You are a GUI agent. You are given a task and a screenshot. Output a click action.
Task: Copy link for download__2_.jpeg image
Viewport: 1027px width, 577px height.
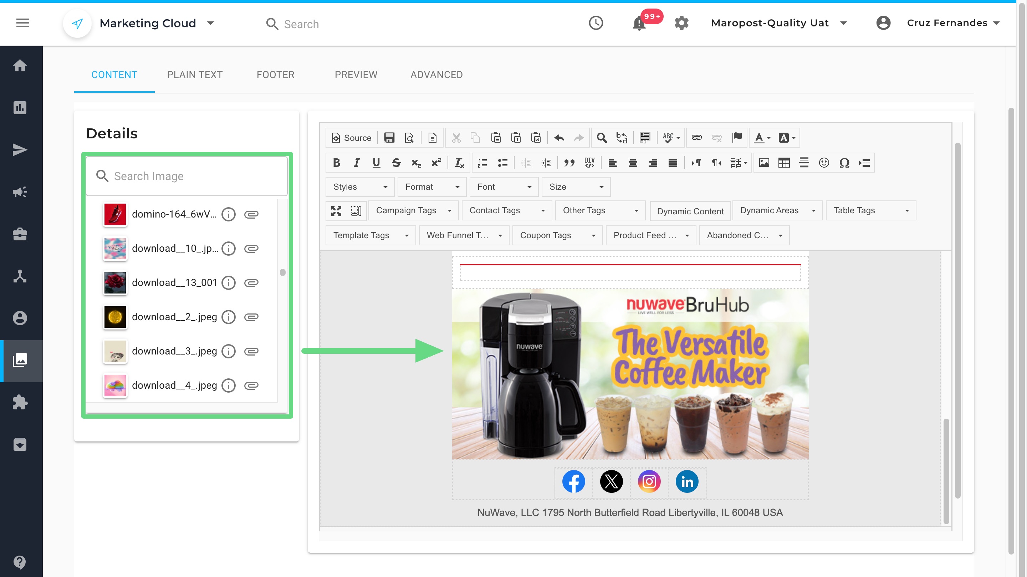coord(251,317)
